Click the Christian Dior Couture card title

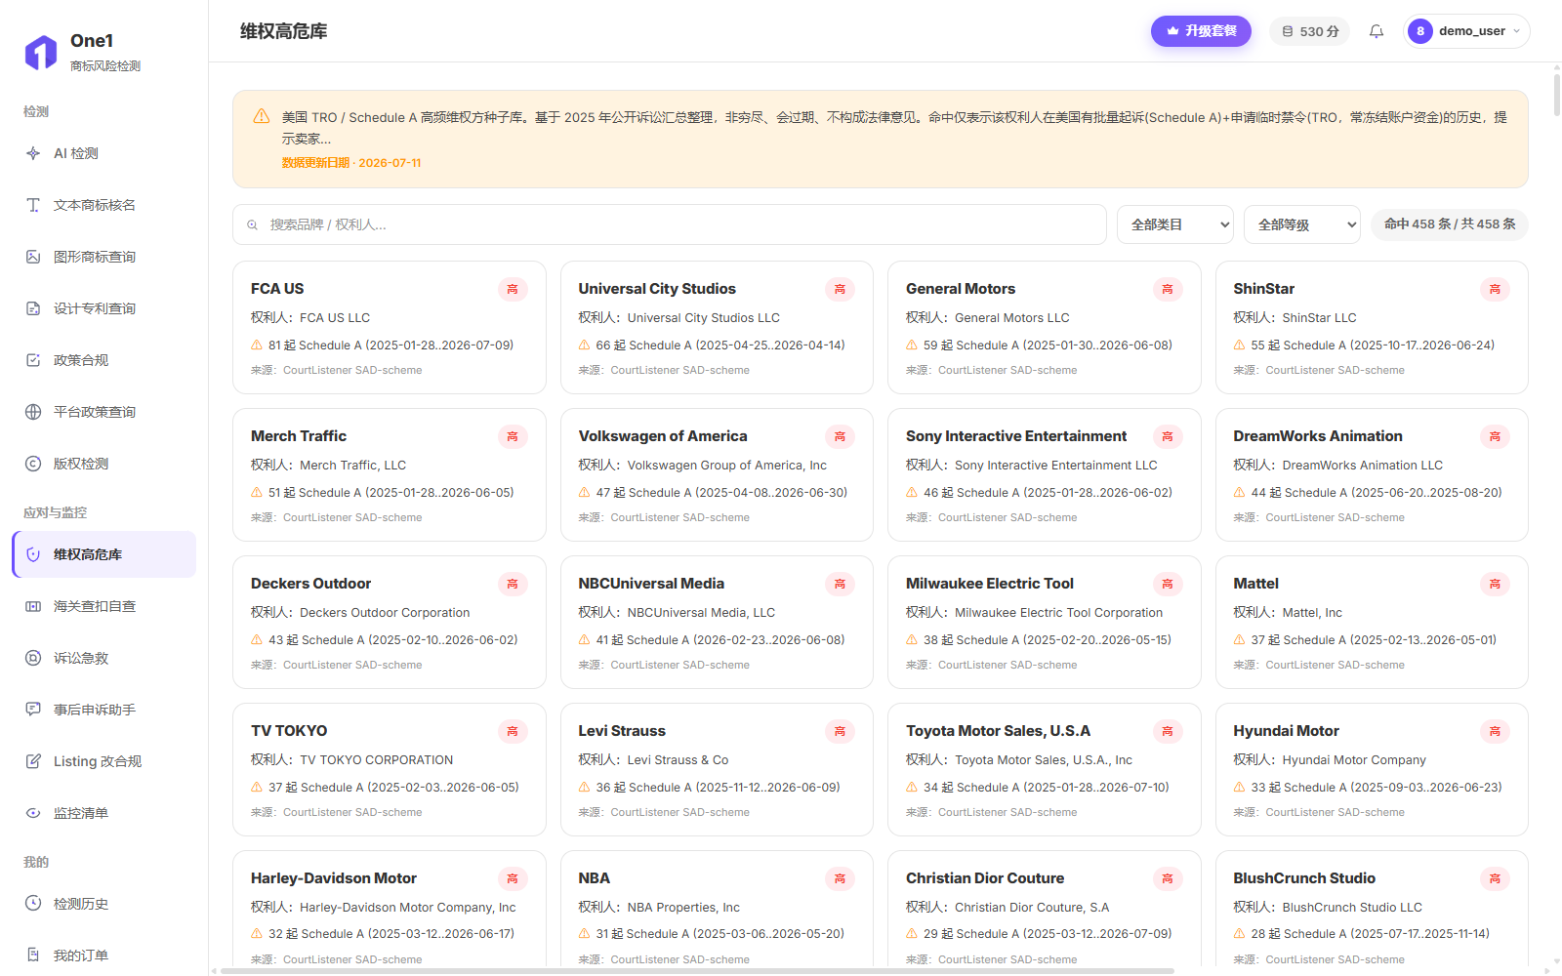click(x=985, y=878)
